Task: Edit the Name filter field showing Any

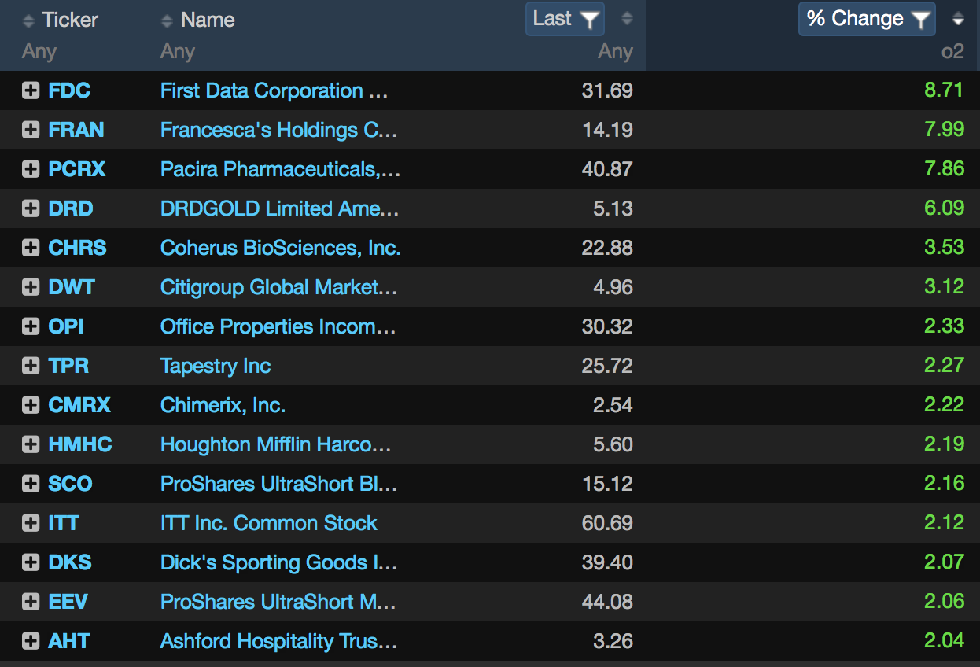Action: pyautogui.click(x=177, y=52)
